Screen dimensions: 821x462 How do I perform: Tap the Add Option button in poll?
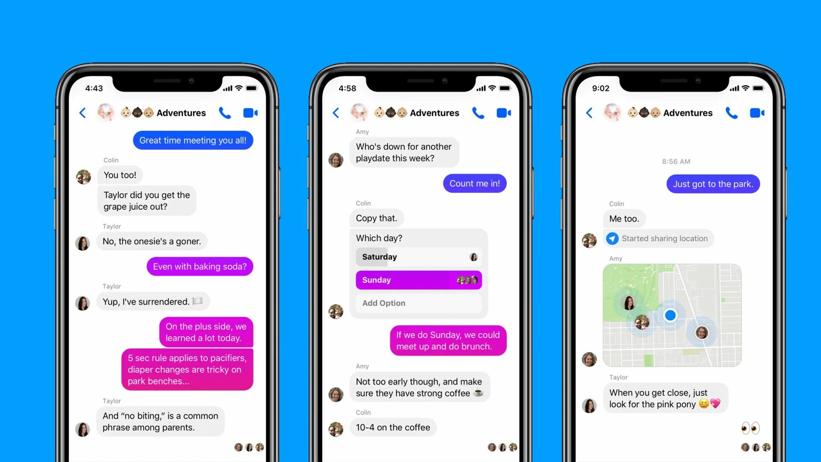[x=418, y=303]
